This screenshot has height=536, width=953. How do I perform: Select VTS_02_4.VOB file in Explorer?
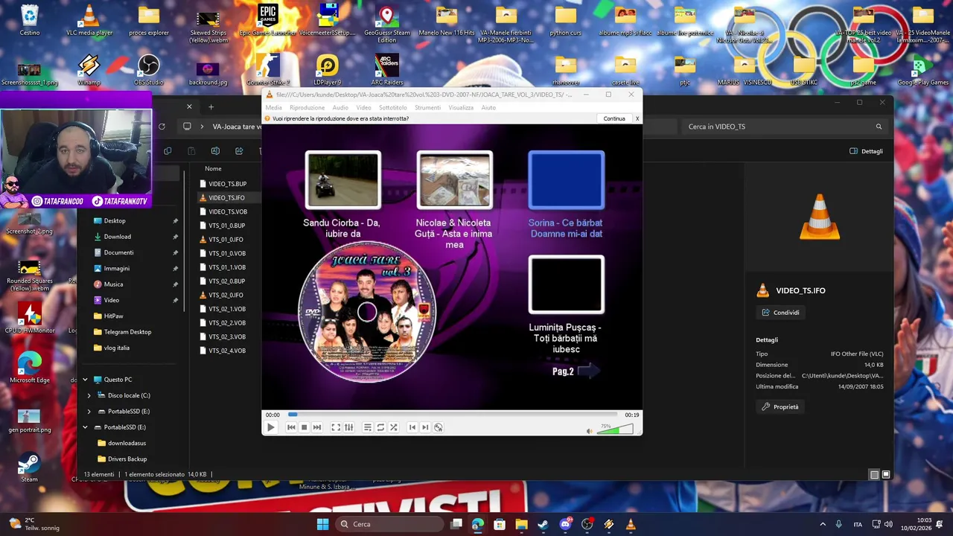227,351
